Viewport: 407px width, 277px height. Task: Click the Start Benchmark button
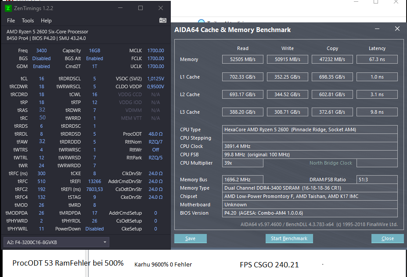click(289, 238)
